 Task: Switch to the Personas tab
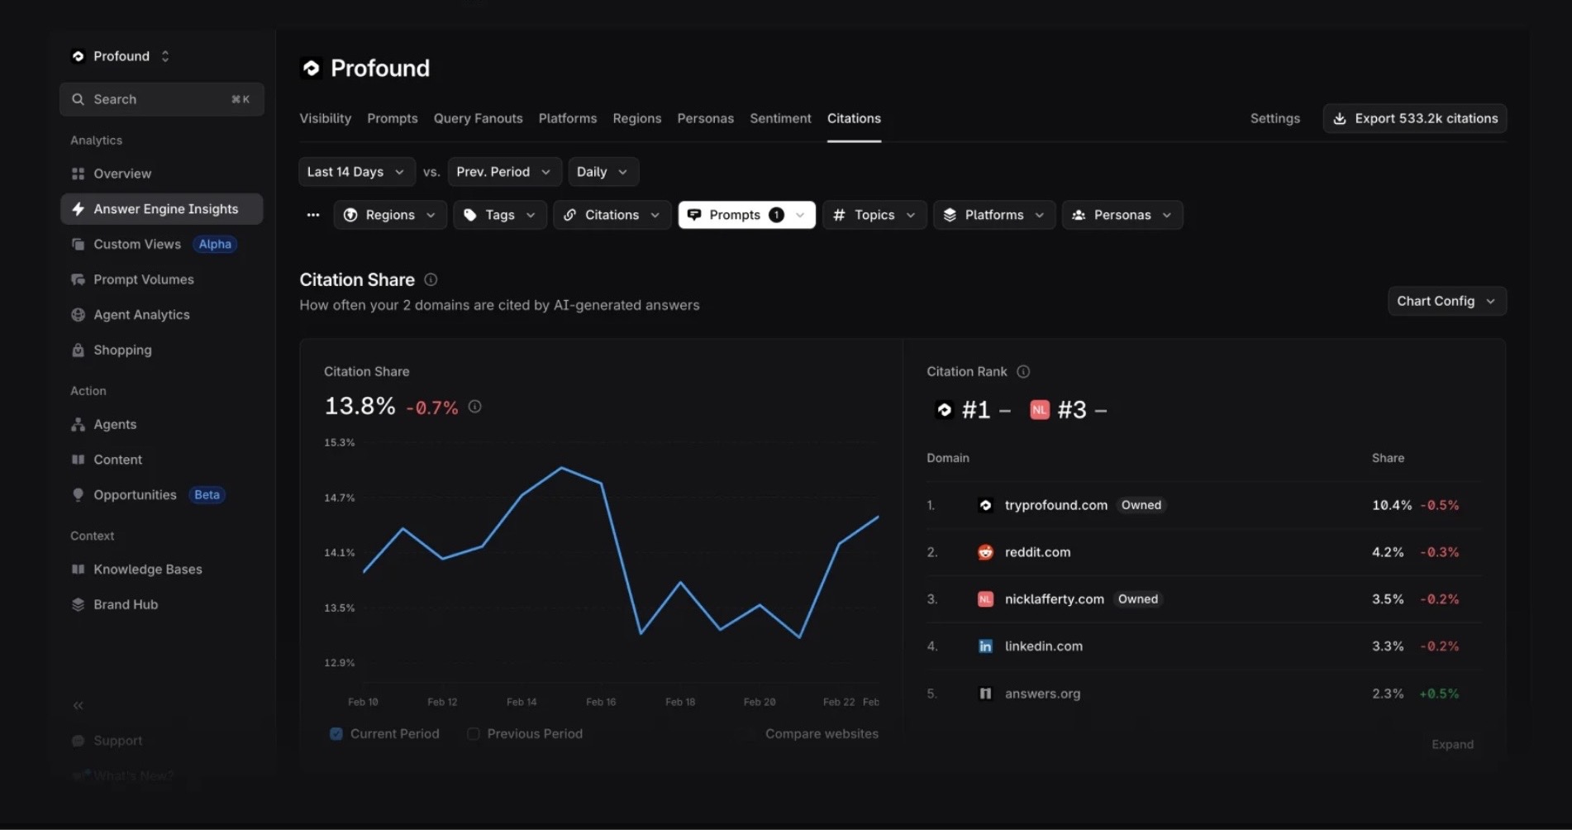pos(706,118)
